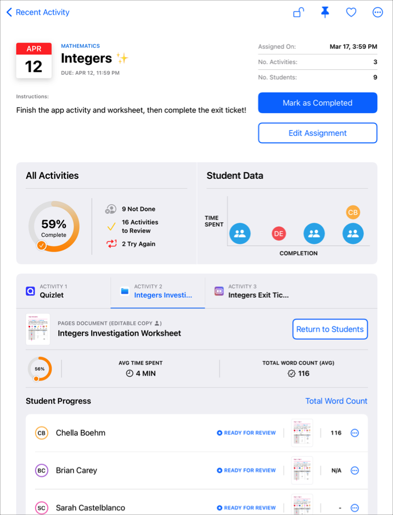The image size is (393, 515).
Task: Switch to the Activity 1 Quizlet tab
Action: click(x=63, y=291)
